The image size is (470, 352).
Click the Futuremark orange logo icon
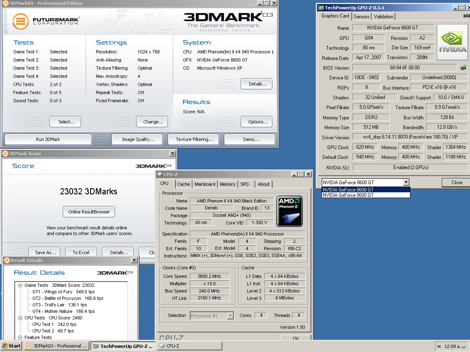tap(21, 21)
